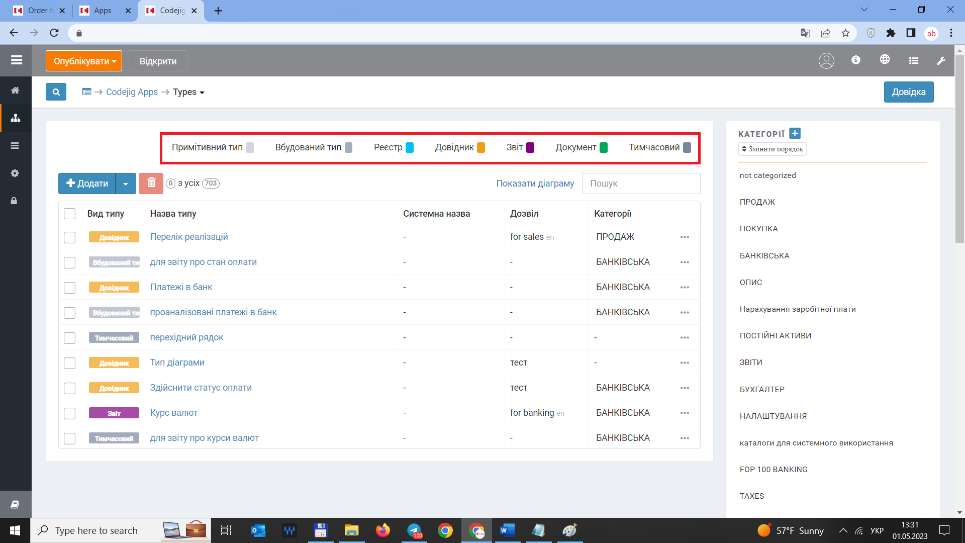Viewport: 965px width, 543px height.
Task: Check the Платежі в банк row checkbox
Action: (70, 288)
